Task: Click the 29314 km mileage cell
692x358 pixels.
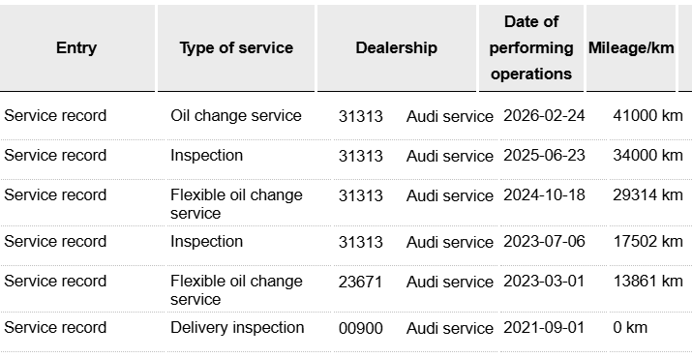Action: pos(647,195)
